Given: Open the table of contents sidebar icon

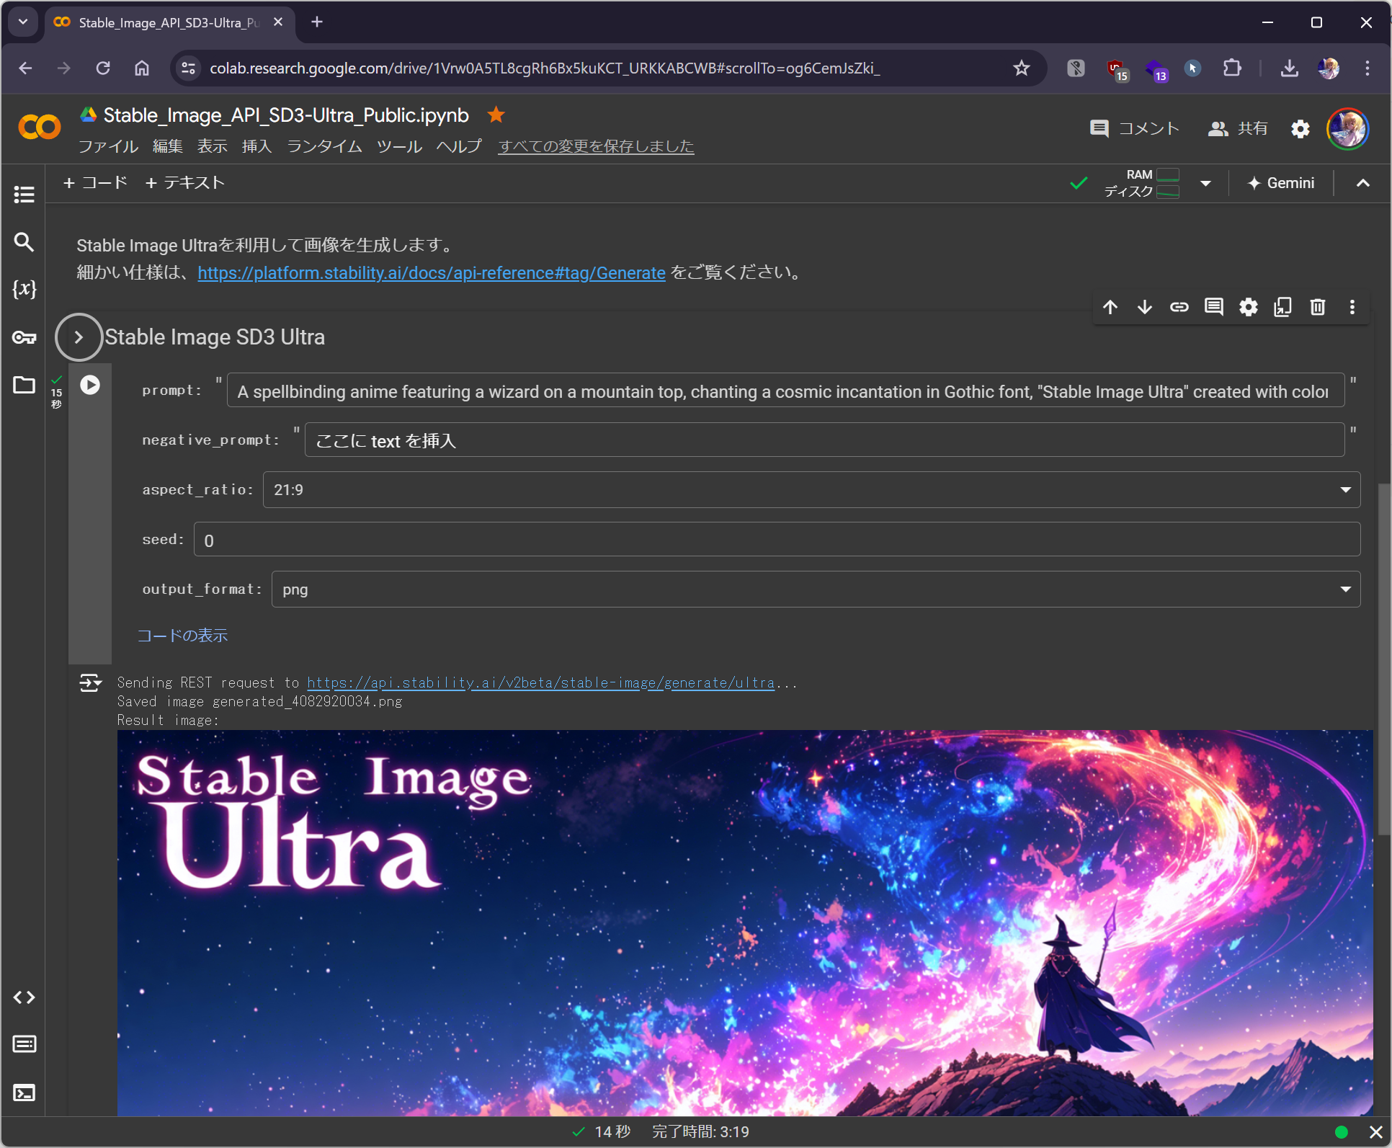Looking at the screenshot, I should (24, 194).
